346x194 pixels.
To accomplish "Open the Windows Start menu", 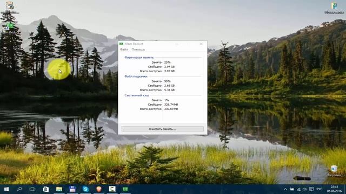I will [6, 189].
